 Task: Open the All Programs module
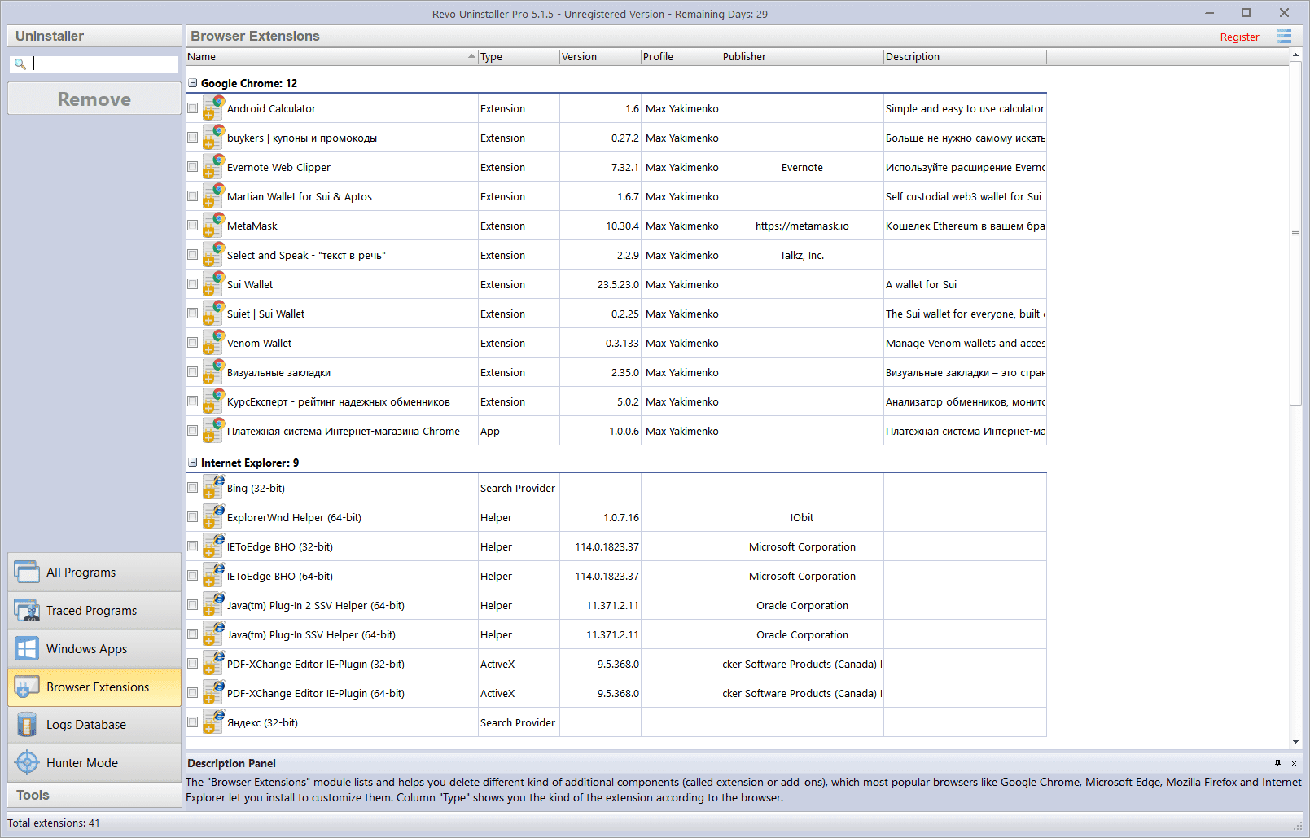pos(94,572)
